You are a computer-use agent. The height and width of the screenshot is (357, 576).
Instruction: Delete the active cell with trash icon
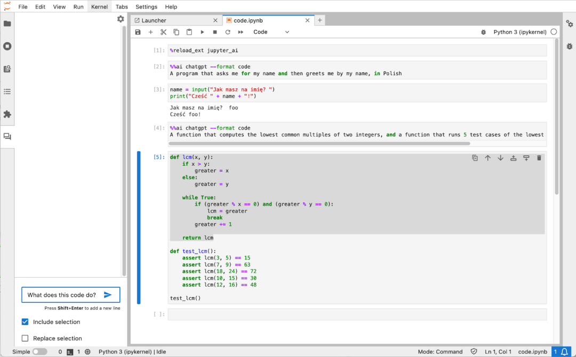(539, 158)
